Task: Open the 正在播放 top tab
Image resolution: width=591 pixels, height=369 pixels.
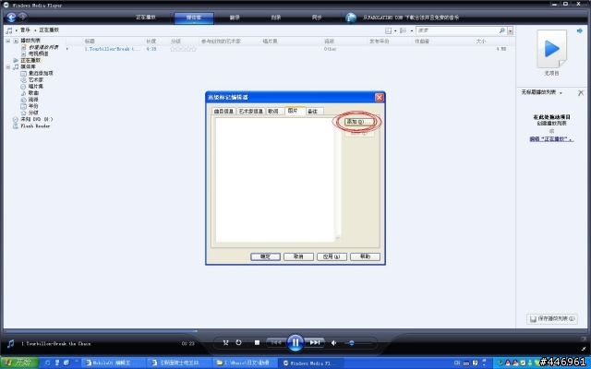Action: pyautogui.click(x=146, y=18)
